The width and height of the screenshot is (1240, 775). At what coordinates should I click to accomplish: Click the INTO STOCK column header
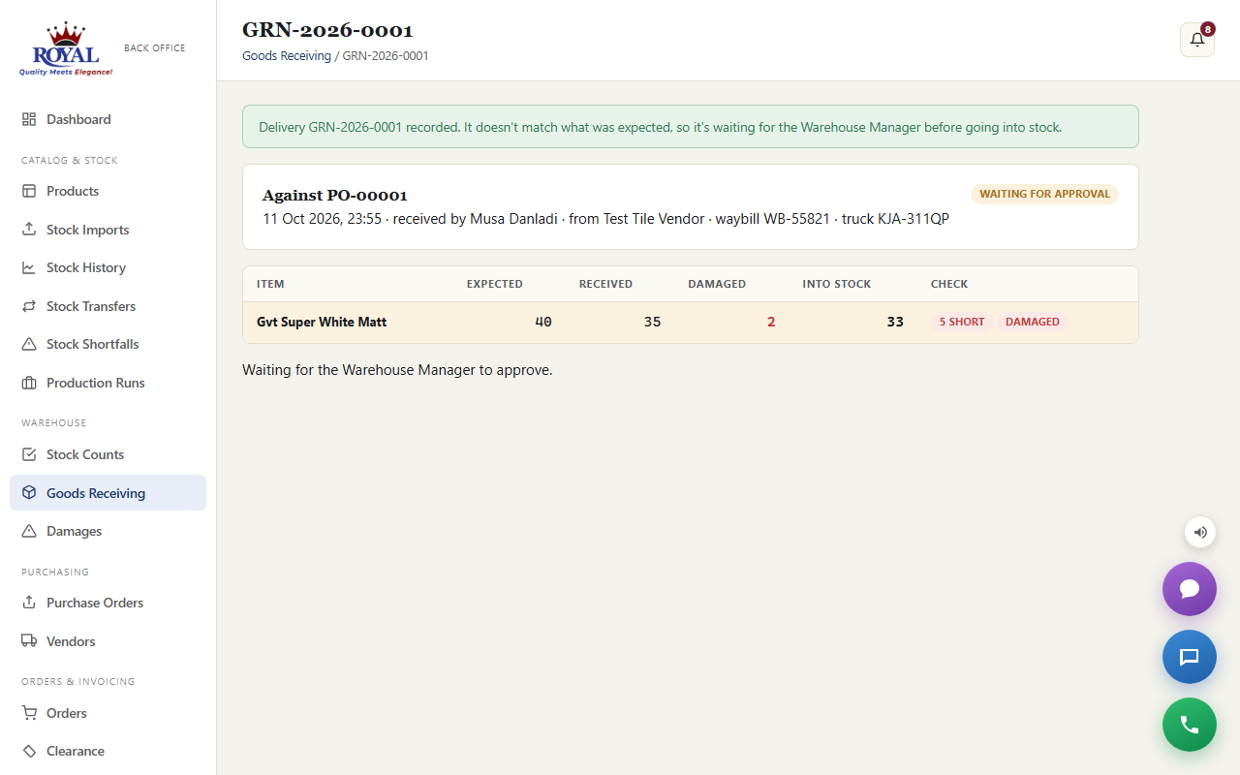pos(837,284)
